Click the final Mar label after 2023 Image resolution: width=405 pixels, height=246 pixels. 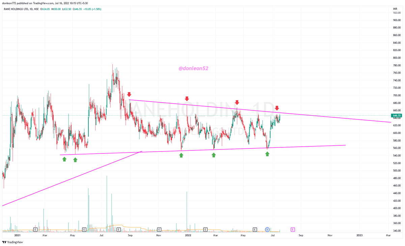(x=388, y=236)
